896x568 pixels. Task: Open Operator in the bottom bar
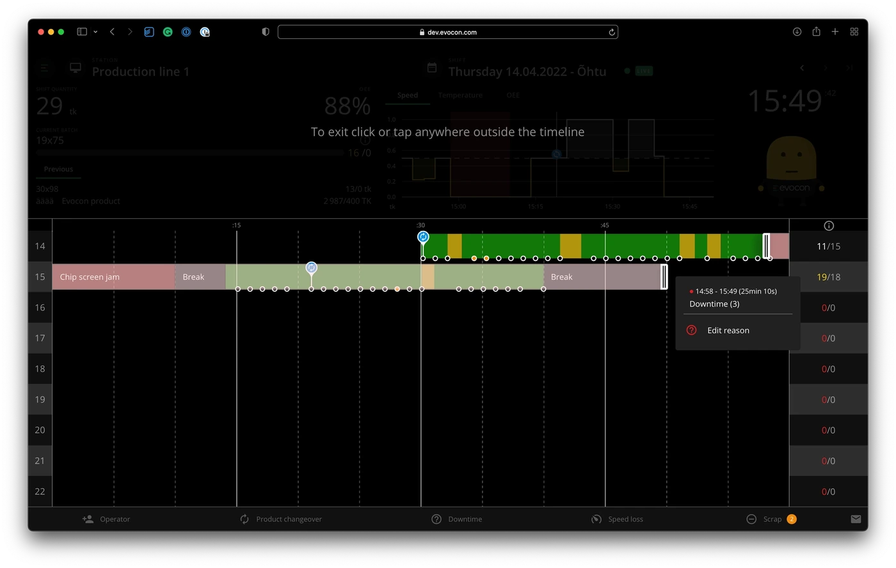pyautogui.click(x=106, y=519)
